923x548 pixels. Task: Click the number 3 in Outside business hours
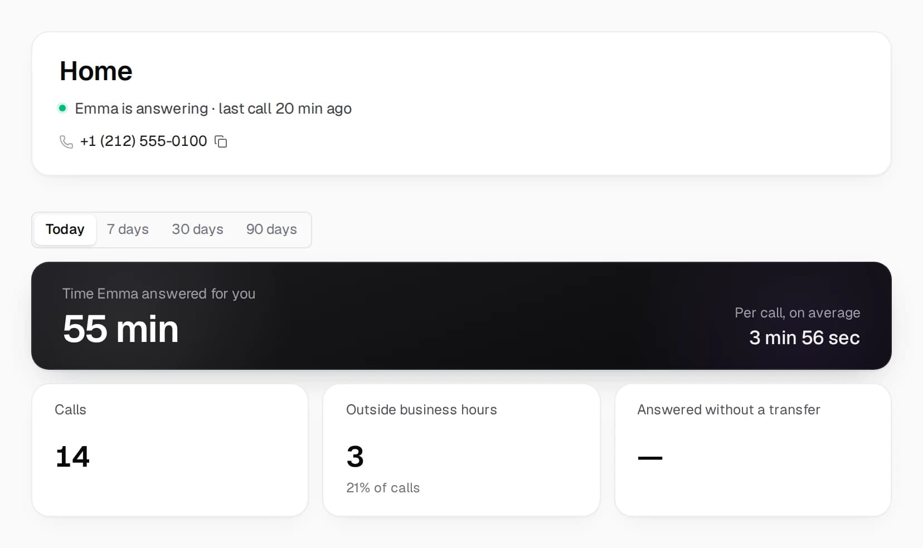[x=355, y=457]
